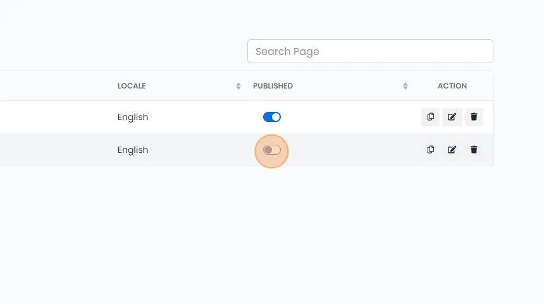Sort Published descending using the down triangle
This screenshot has width=544, height=304.
[405, 88]
